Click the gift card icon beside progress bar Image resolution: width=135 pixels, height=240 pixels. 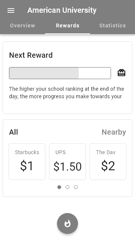point(121,73)
